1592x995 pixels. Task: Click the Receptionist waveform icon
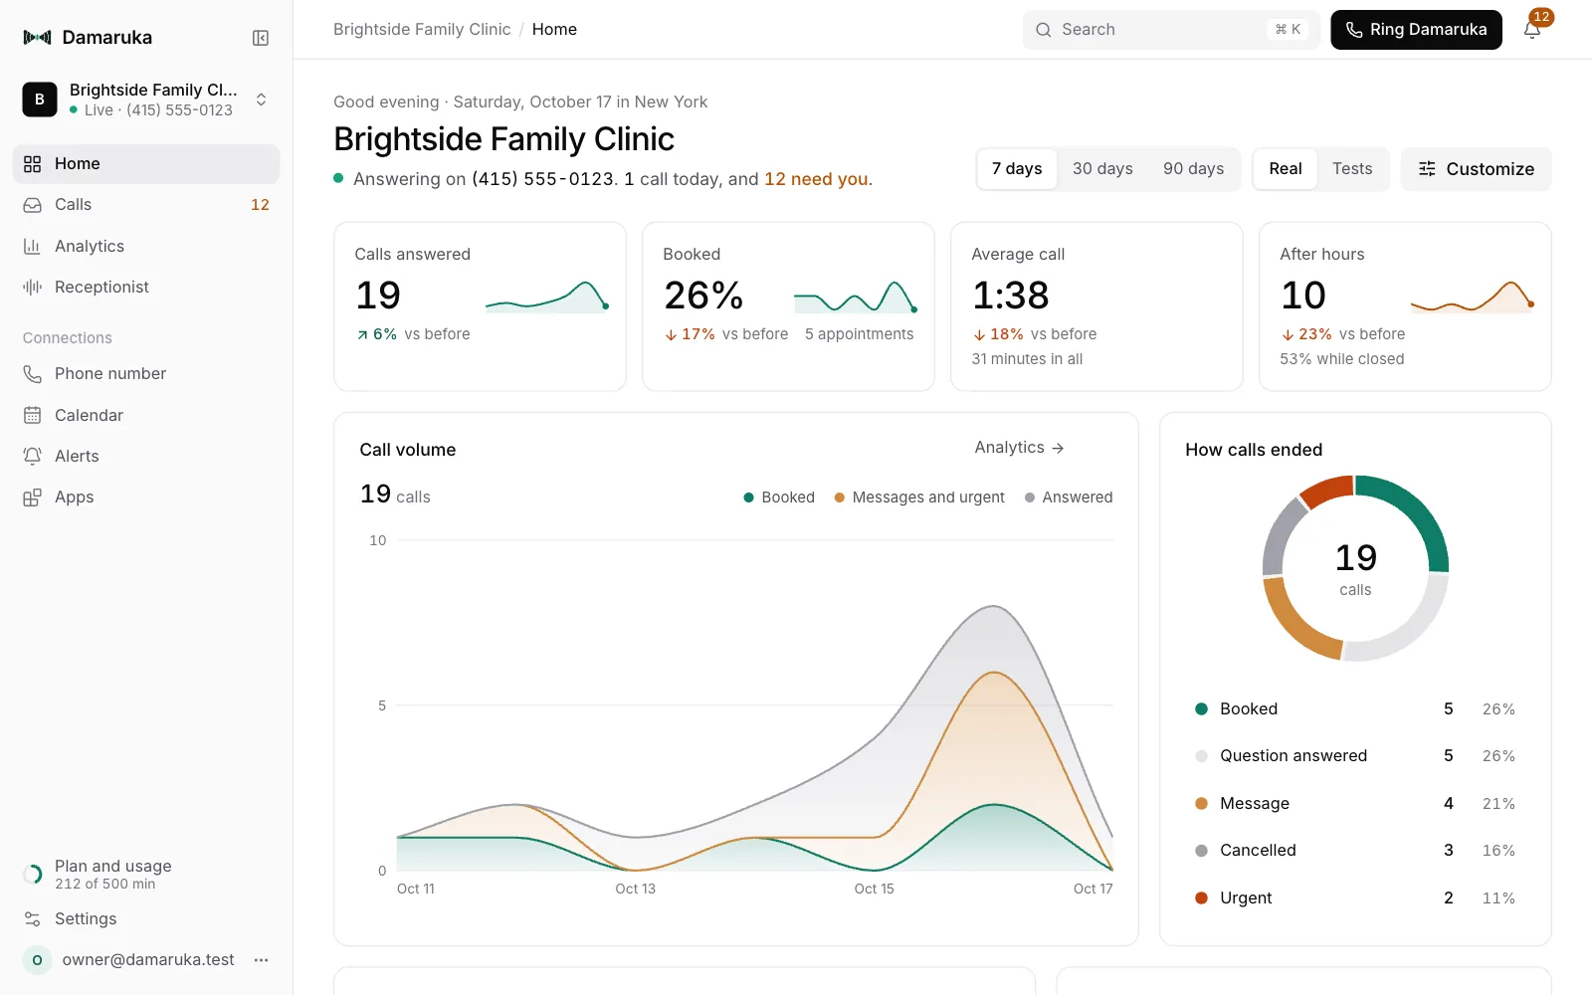coord(32,287)
